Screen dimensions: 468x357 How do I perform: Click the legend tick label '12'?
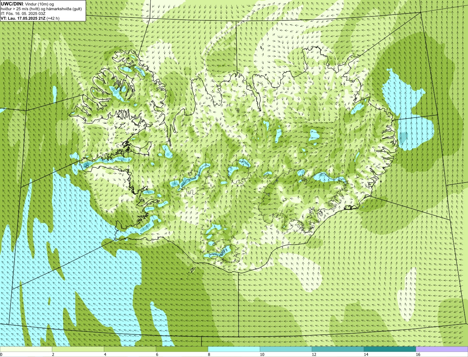(x=314, y=354)
